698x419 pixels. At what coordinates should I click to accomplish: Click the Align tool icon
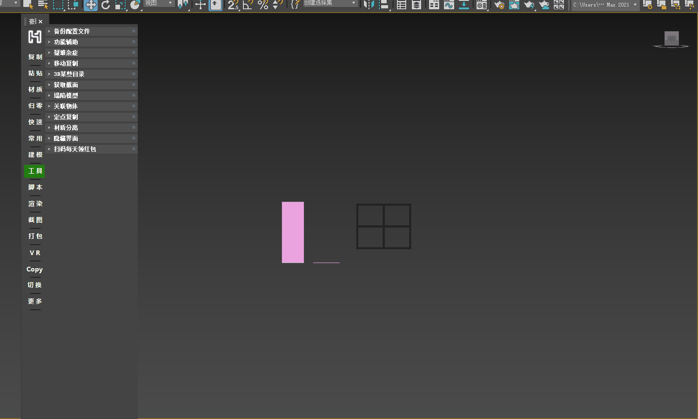[x=384, y=5]
